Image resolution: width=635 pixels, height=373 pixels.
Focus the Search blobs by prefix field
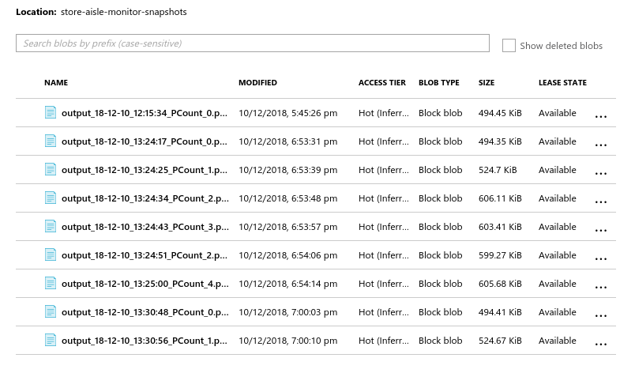pyautogui.click(x=253, y=44)
